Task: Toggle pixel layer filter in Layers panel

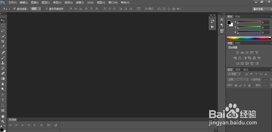Action: (246, 74)
